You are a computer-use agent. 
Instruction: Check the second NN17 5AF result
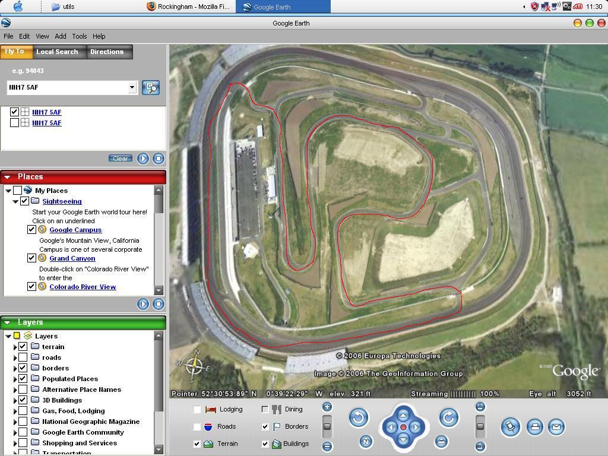(x=14, y=123)
